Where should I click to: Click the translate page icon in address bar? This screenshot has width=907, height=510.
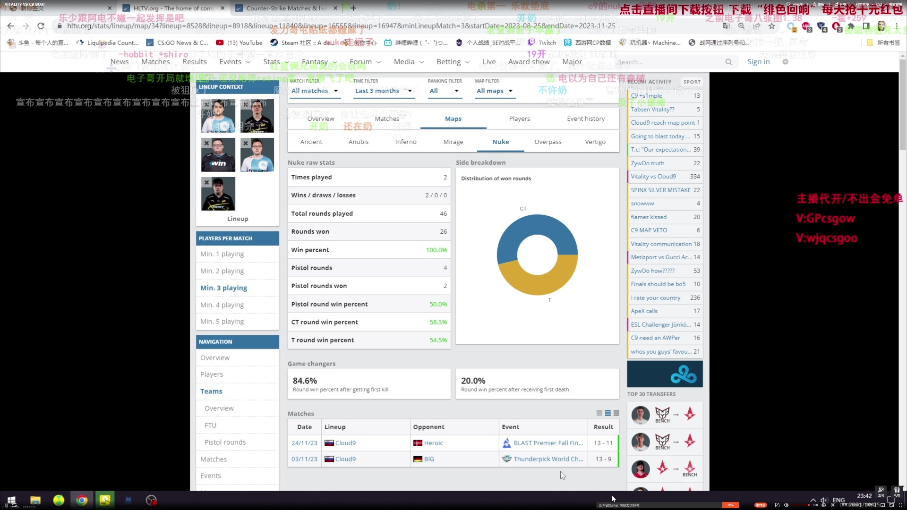click(727, 26)
